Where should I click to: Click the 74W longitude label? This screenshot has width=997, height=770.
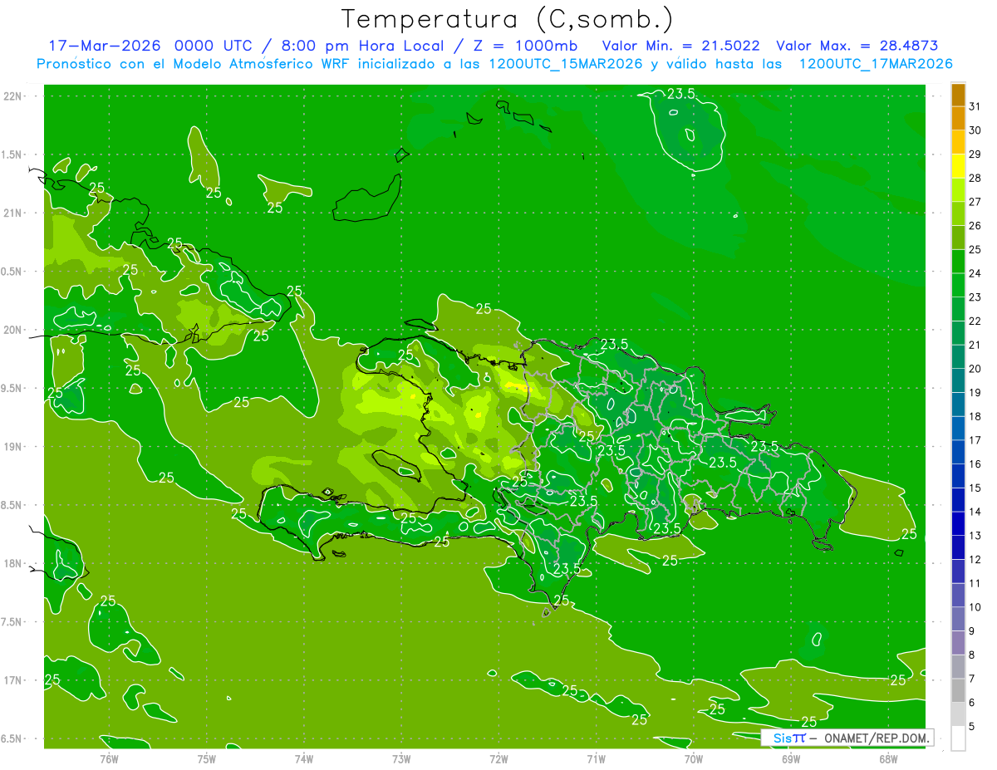pos(303,758)
